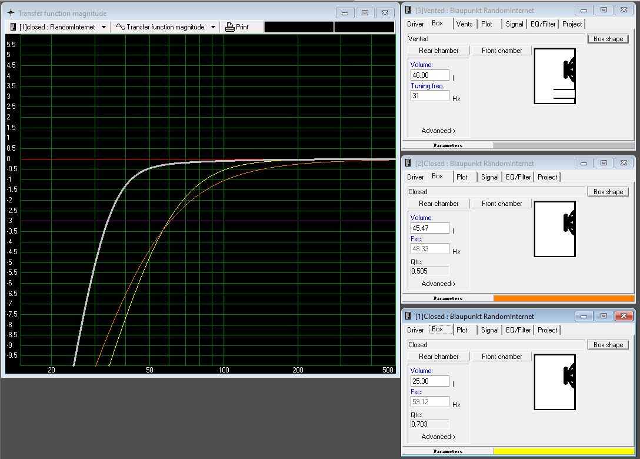Image resolution: width=640 pixels, height=459 pixels.
Task: Select Rear chamber in the Vented window
Action: [438, 51]
